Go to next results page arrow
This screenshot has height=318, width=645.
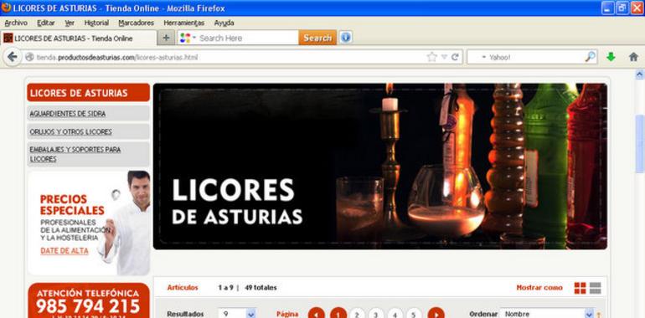pos(436,315)
